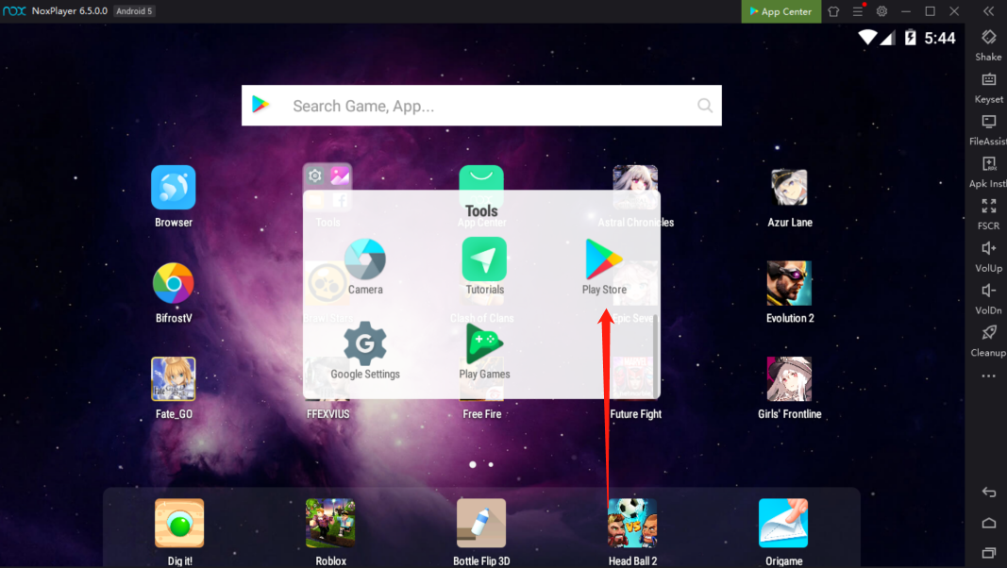The height and width of the screenshot is (568, 1007).
Task: Launch Play Games from Tools folder
Action: click(x=484, y=344)
